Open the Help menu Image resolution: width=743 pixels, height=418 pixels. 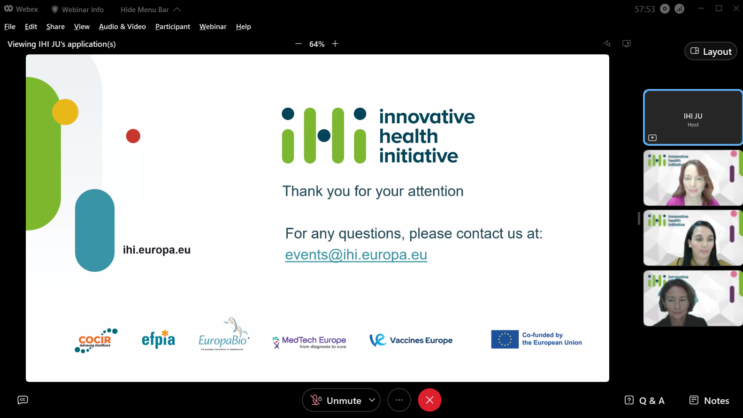(x=244, y=27)
